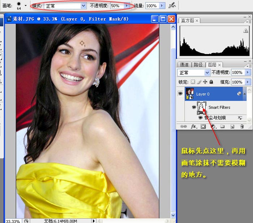Click document window vertical scroll down arrow

coord(173,215)
